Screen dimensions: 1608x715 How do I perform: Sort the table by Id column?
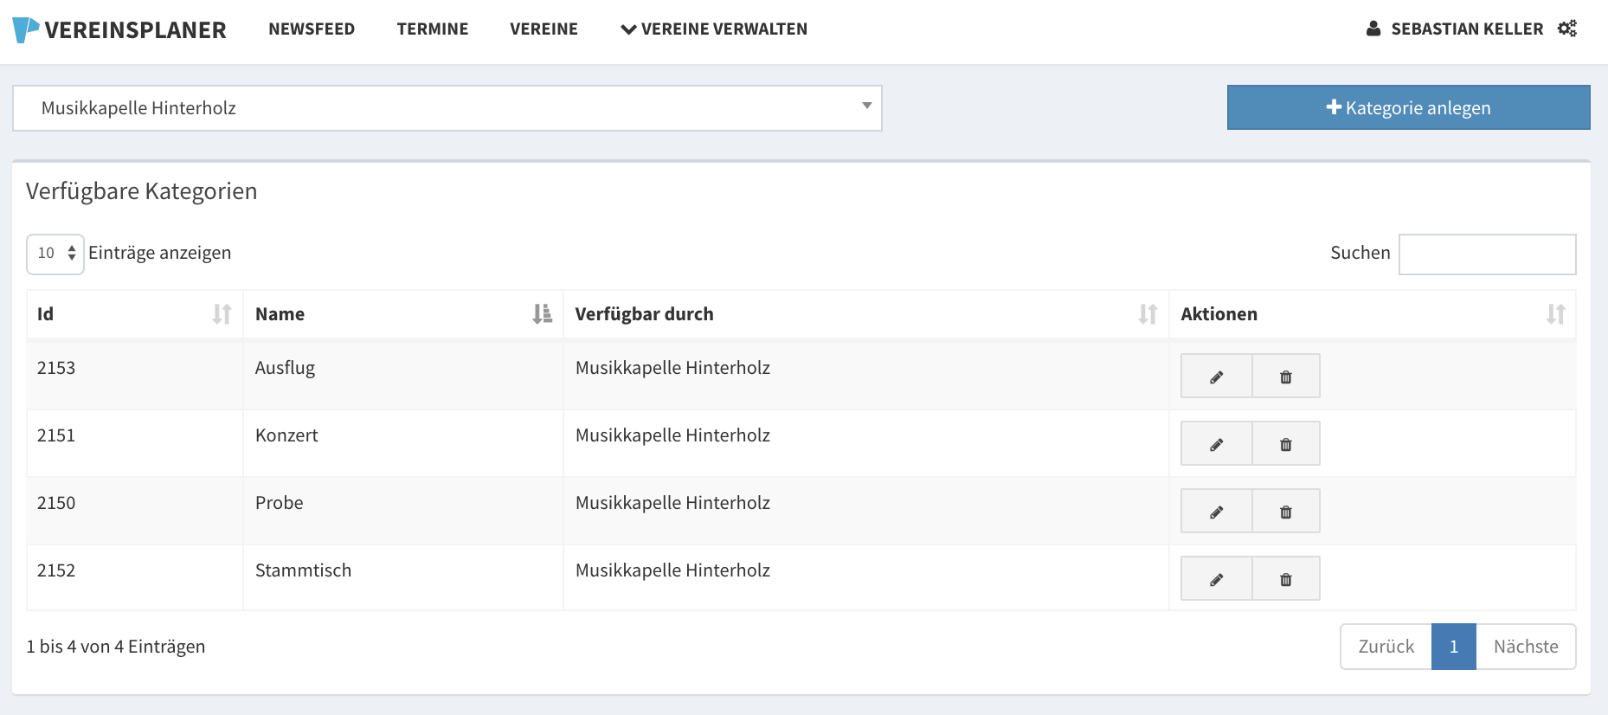click(x=134, y=314)
